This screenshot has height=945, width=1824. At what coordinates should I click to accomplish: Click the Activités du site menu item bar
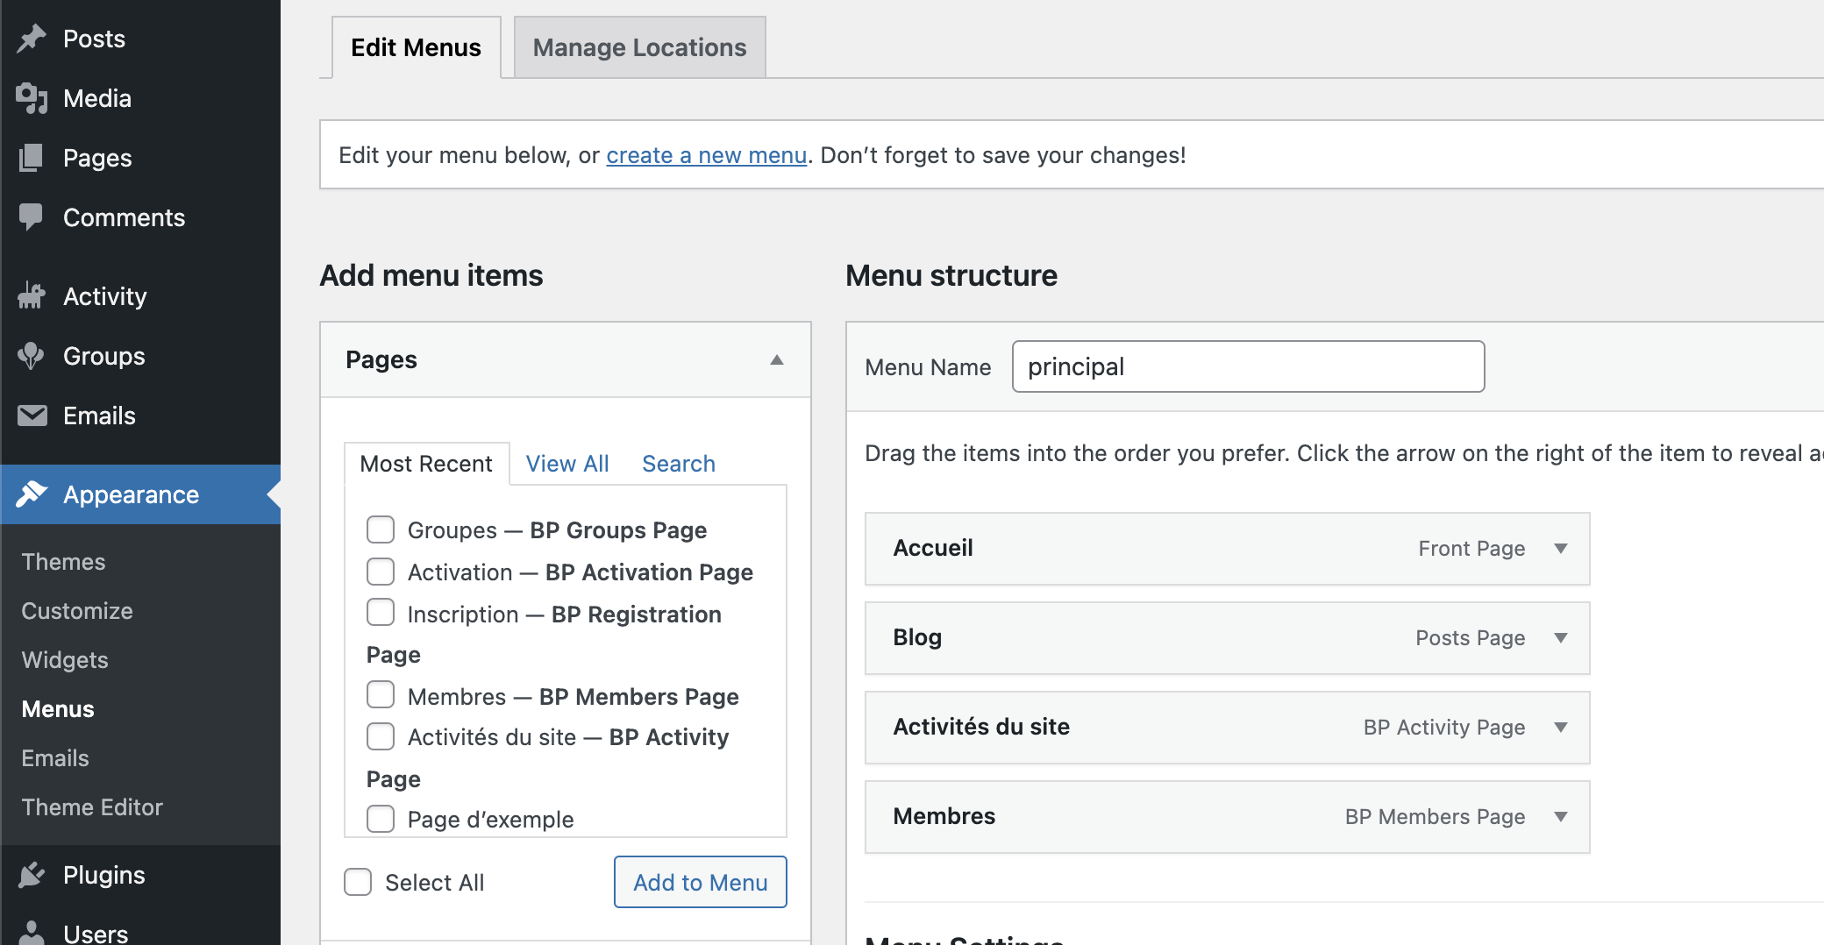[1228, 728]
